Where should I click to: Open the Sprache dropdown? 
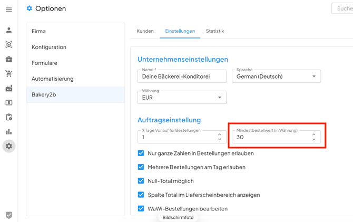point(276,76)
